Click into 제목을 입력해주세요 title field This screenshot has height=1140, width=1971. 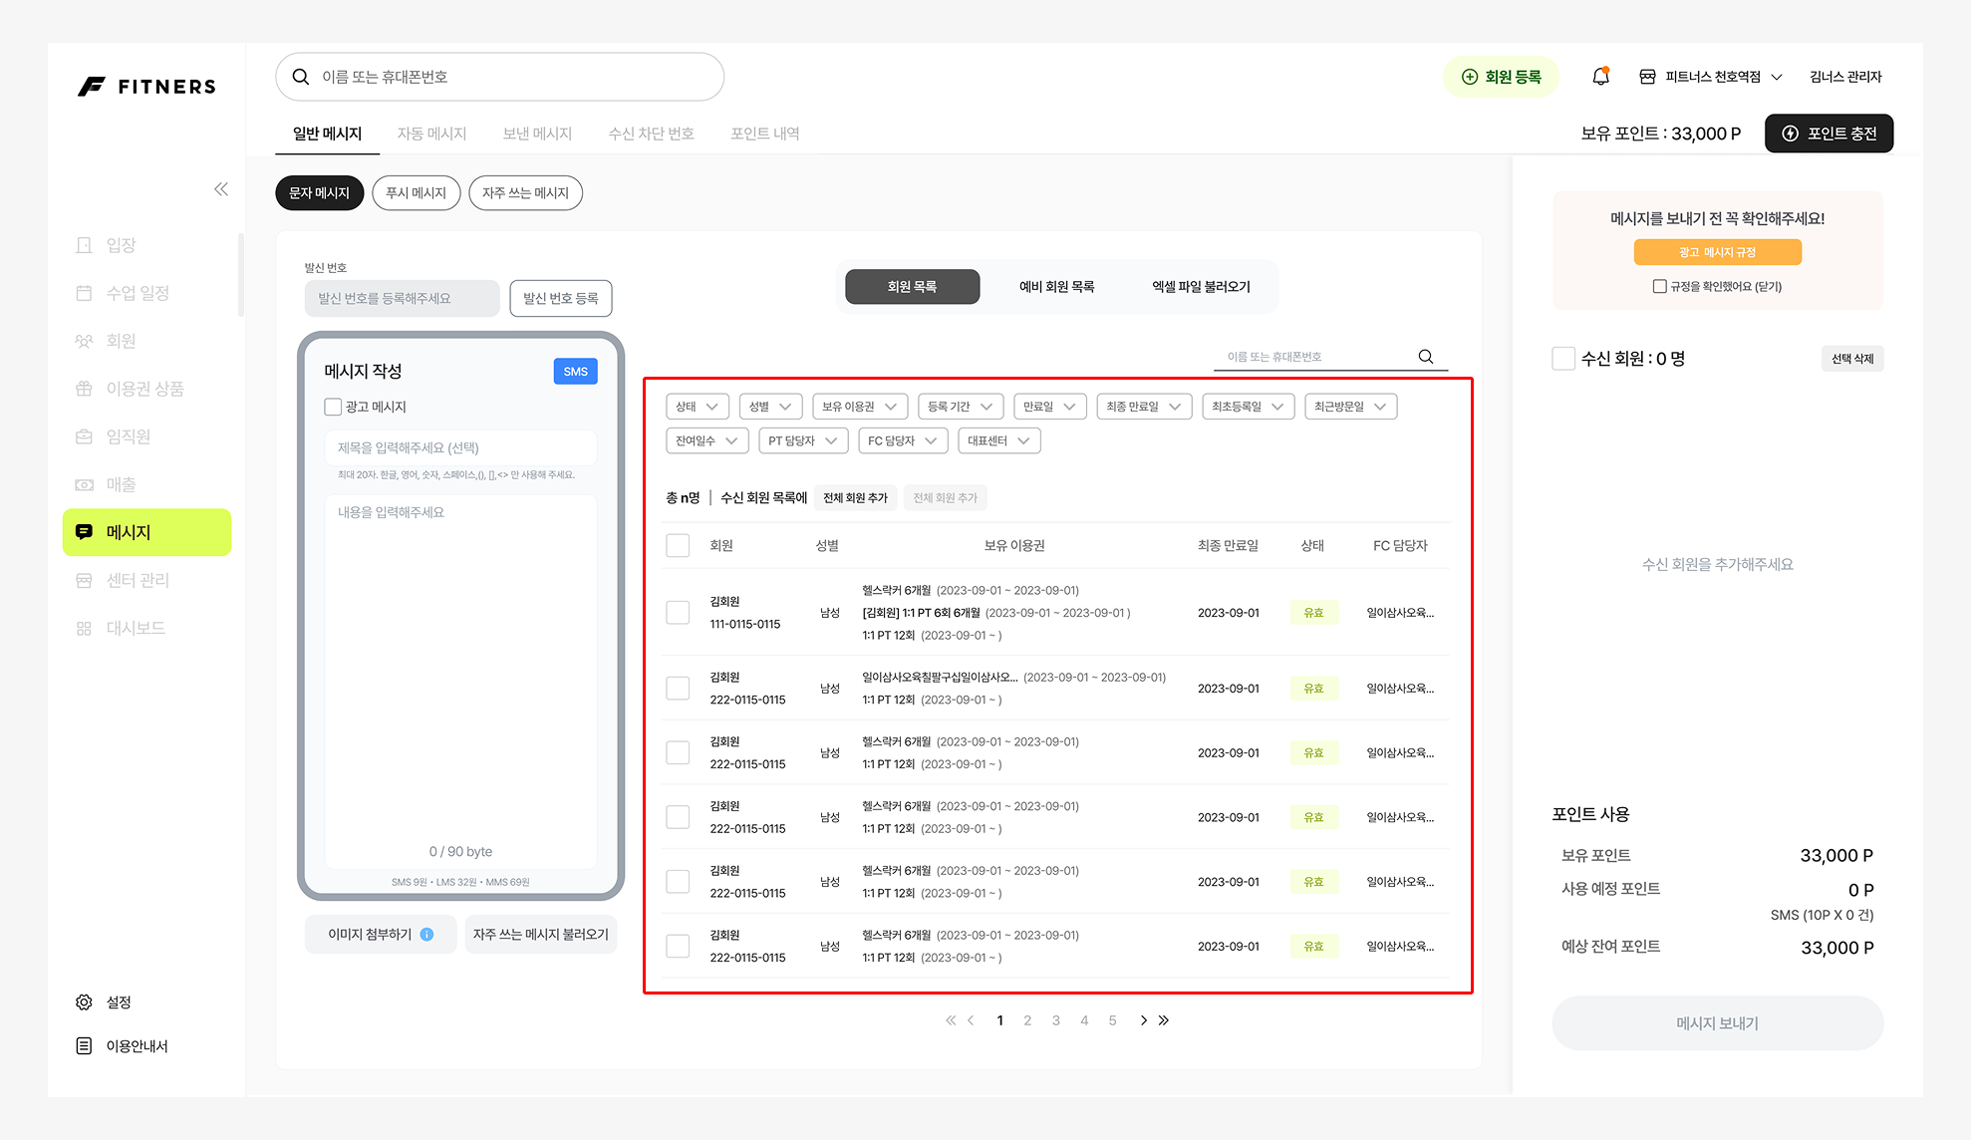[460, 448]
